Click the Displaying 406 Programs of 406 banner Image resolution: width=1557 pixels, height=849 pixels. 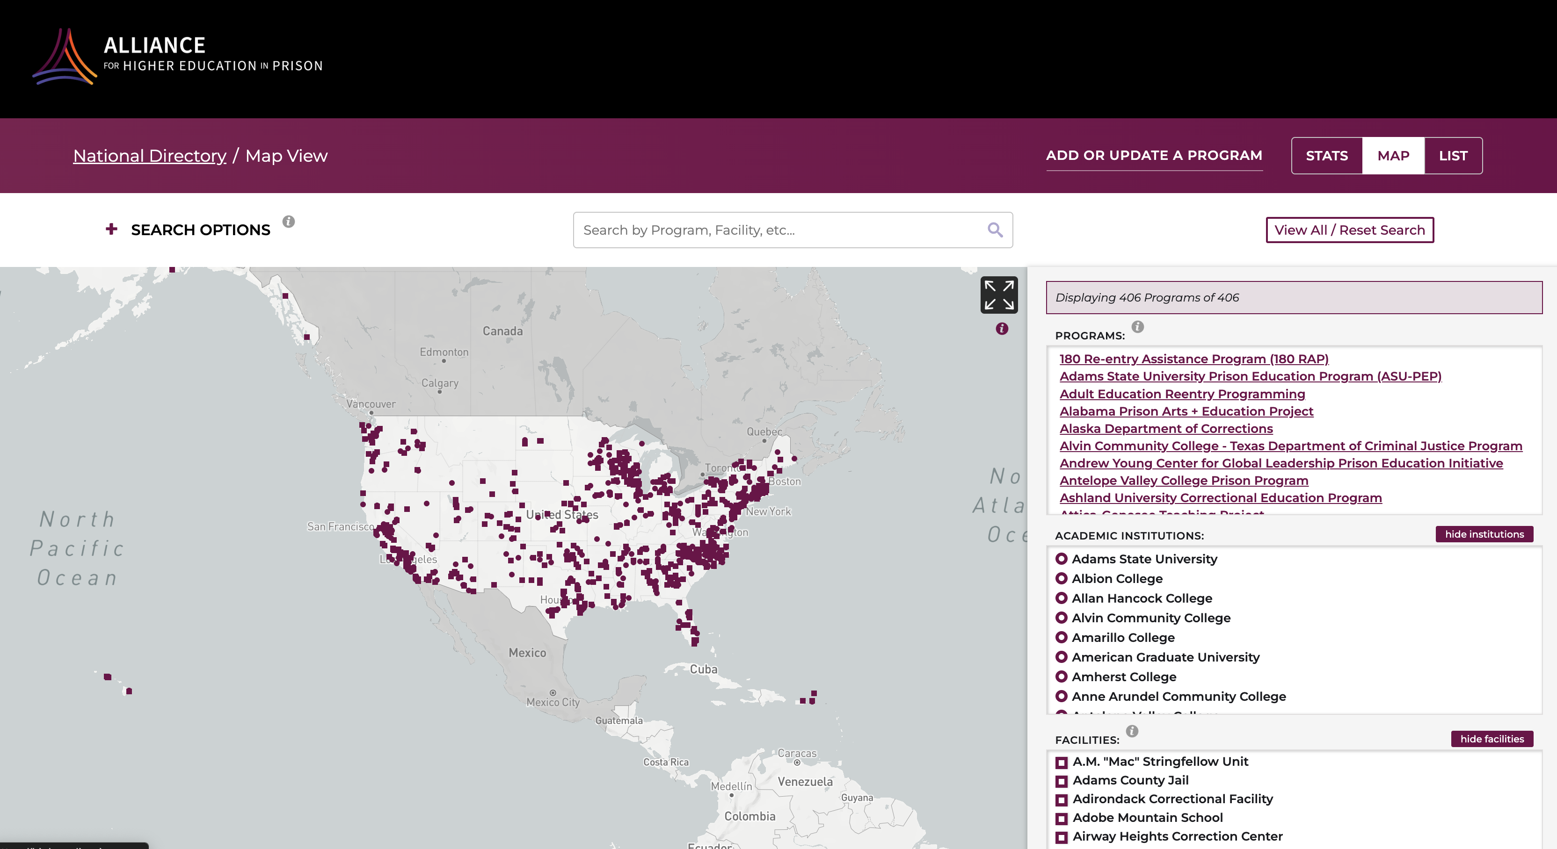pos(1294,297)
